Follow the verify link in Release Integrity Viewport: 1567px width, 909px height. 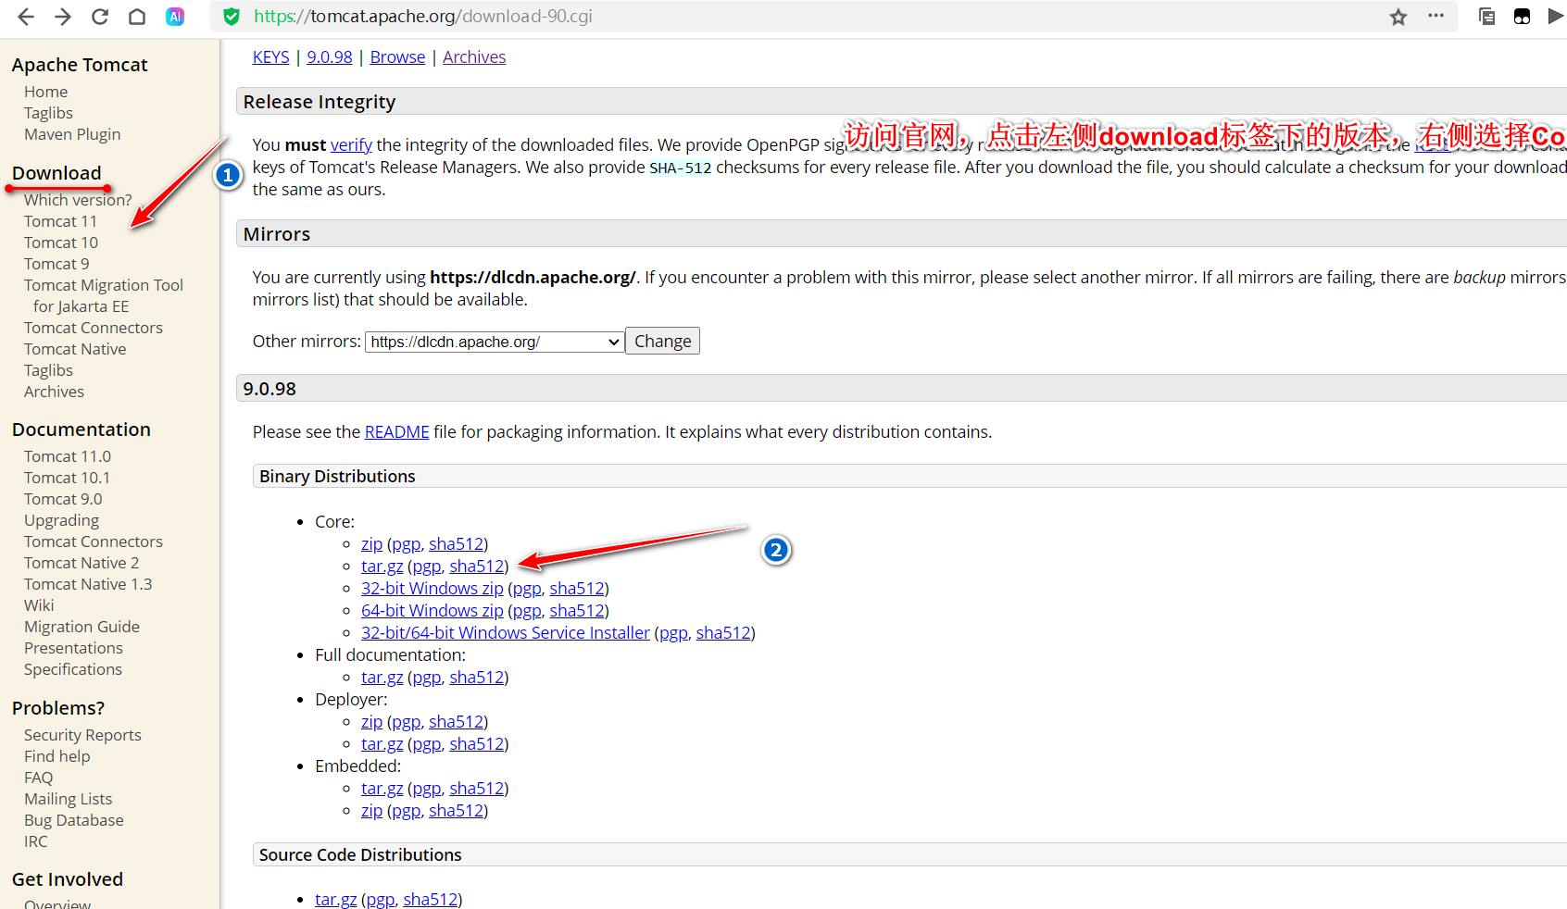(x=351, y=144)
